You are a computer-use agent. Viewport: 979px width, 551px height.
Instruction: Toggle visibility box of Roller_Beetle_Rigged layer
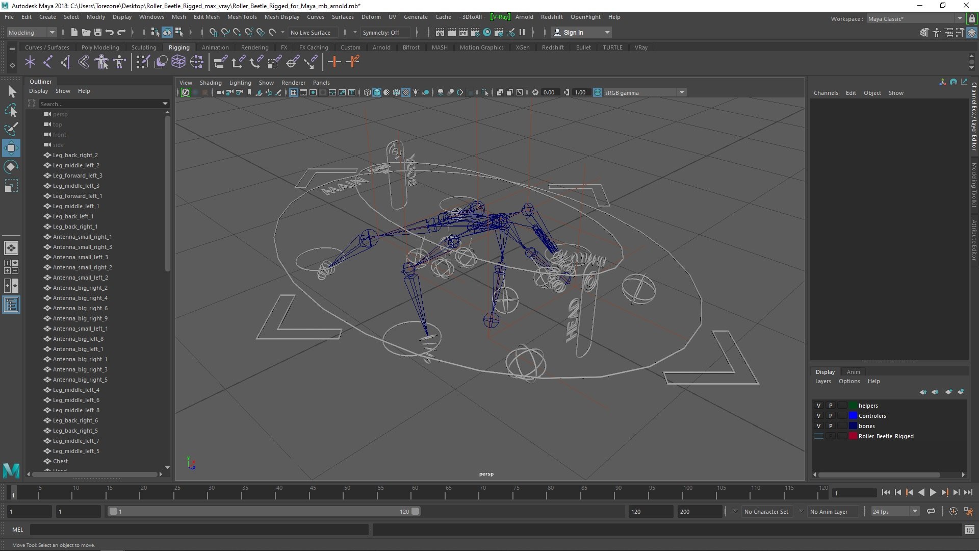coord(819,436)
